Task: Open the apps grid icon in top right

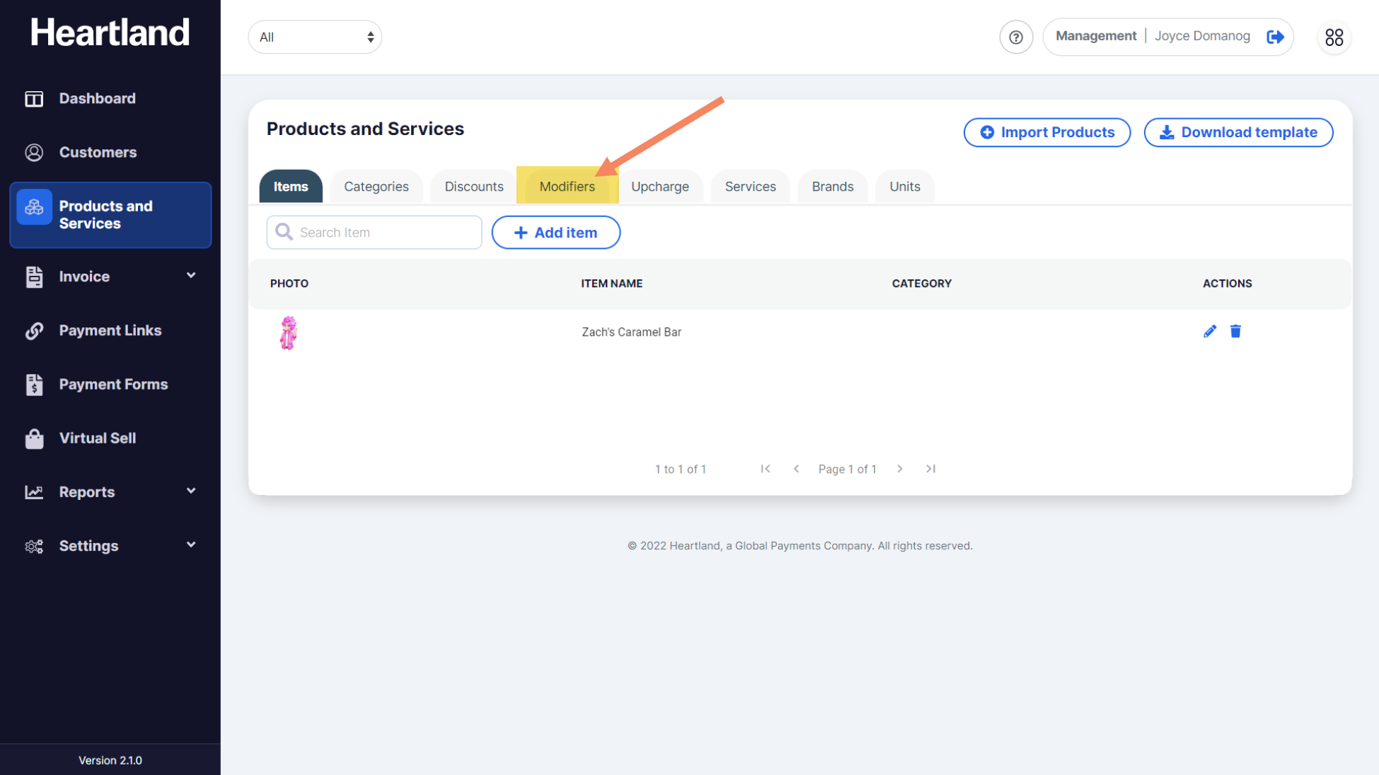Action: click(x=1334, y=37)
